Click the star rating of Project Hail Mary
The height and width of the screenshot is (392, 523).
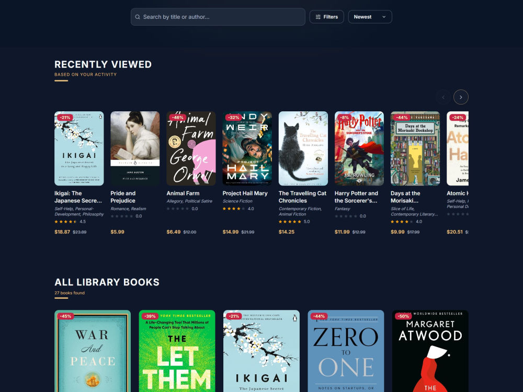[x=234, y=209]
